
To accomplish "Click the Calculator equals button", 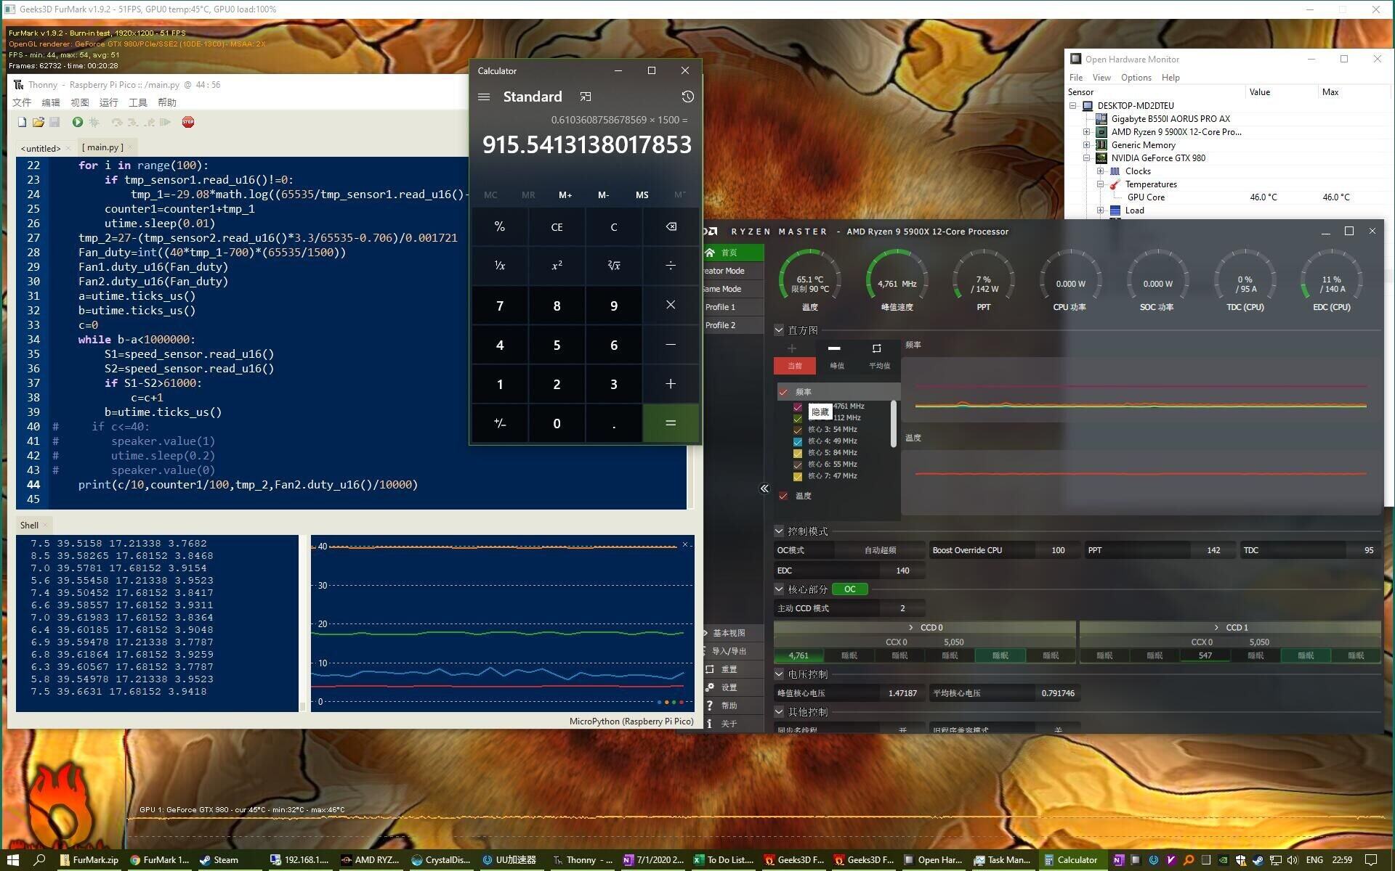I will click(x=671, y=422).
